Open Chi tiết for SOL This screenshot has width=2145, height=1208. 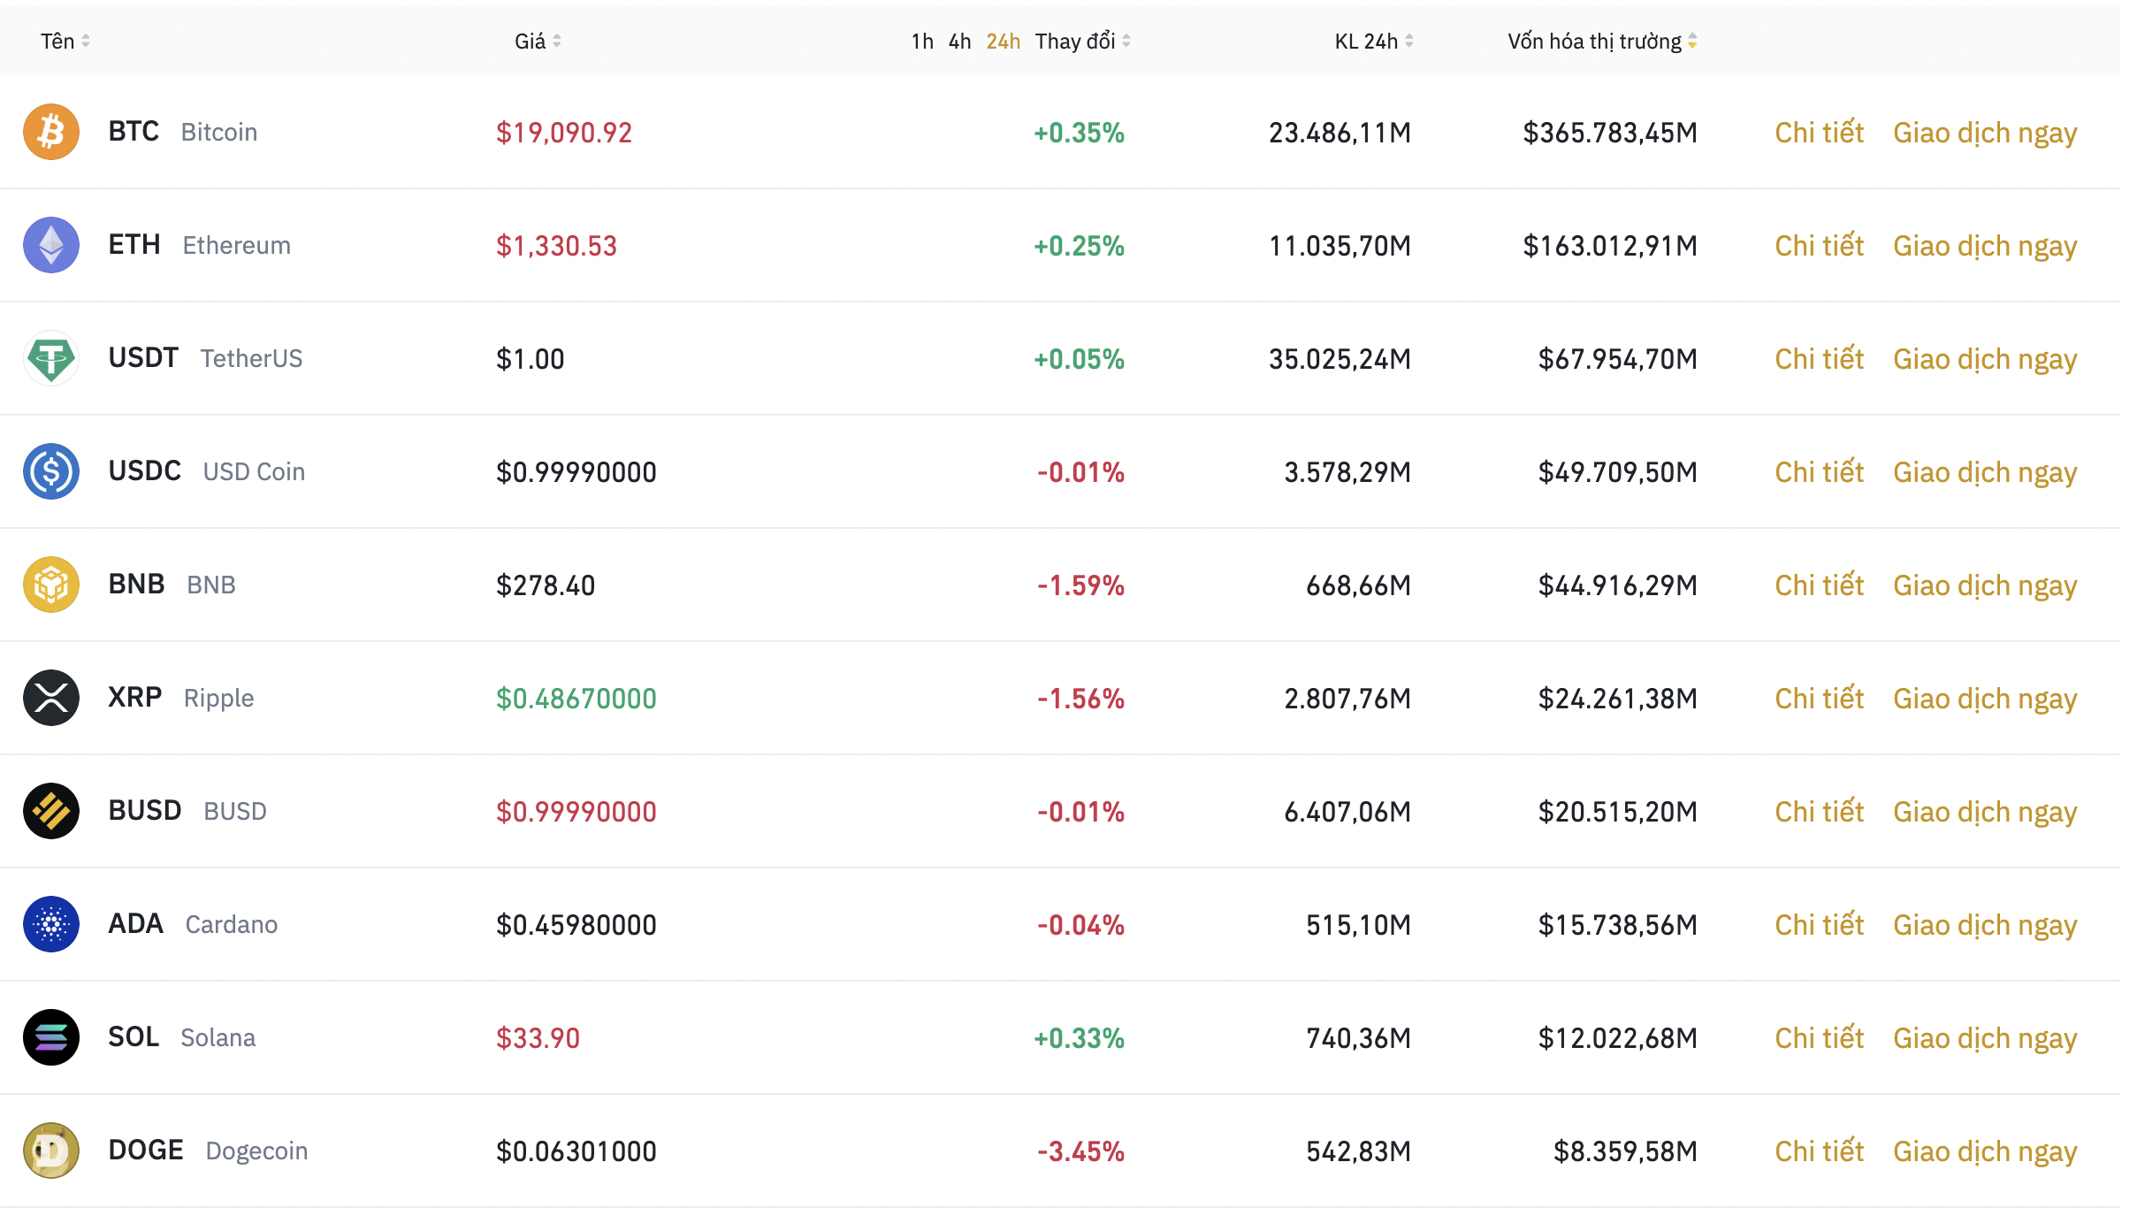[1819, 1038]
